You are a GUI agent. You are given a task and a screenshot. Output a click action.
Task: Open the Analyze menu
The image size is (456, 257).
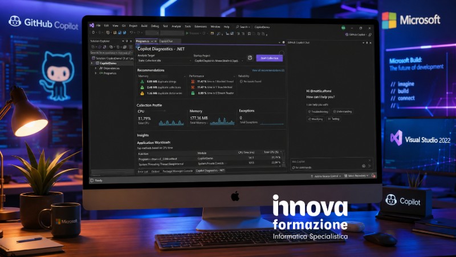tap(176, 26)
